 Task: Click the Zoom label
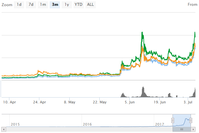[7, 5]
